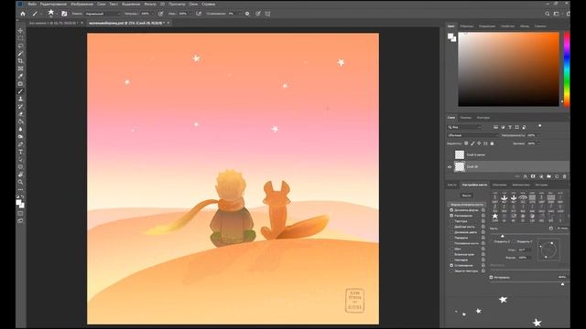The width and height of the screenshot is (586, 329).
Task: Pick a color in the color field
Action: click(509, 69)
